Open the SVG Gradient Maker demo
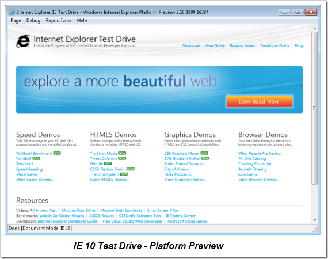 point(182,158)
